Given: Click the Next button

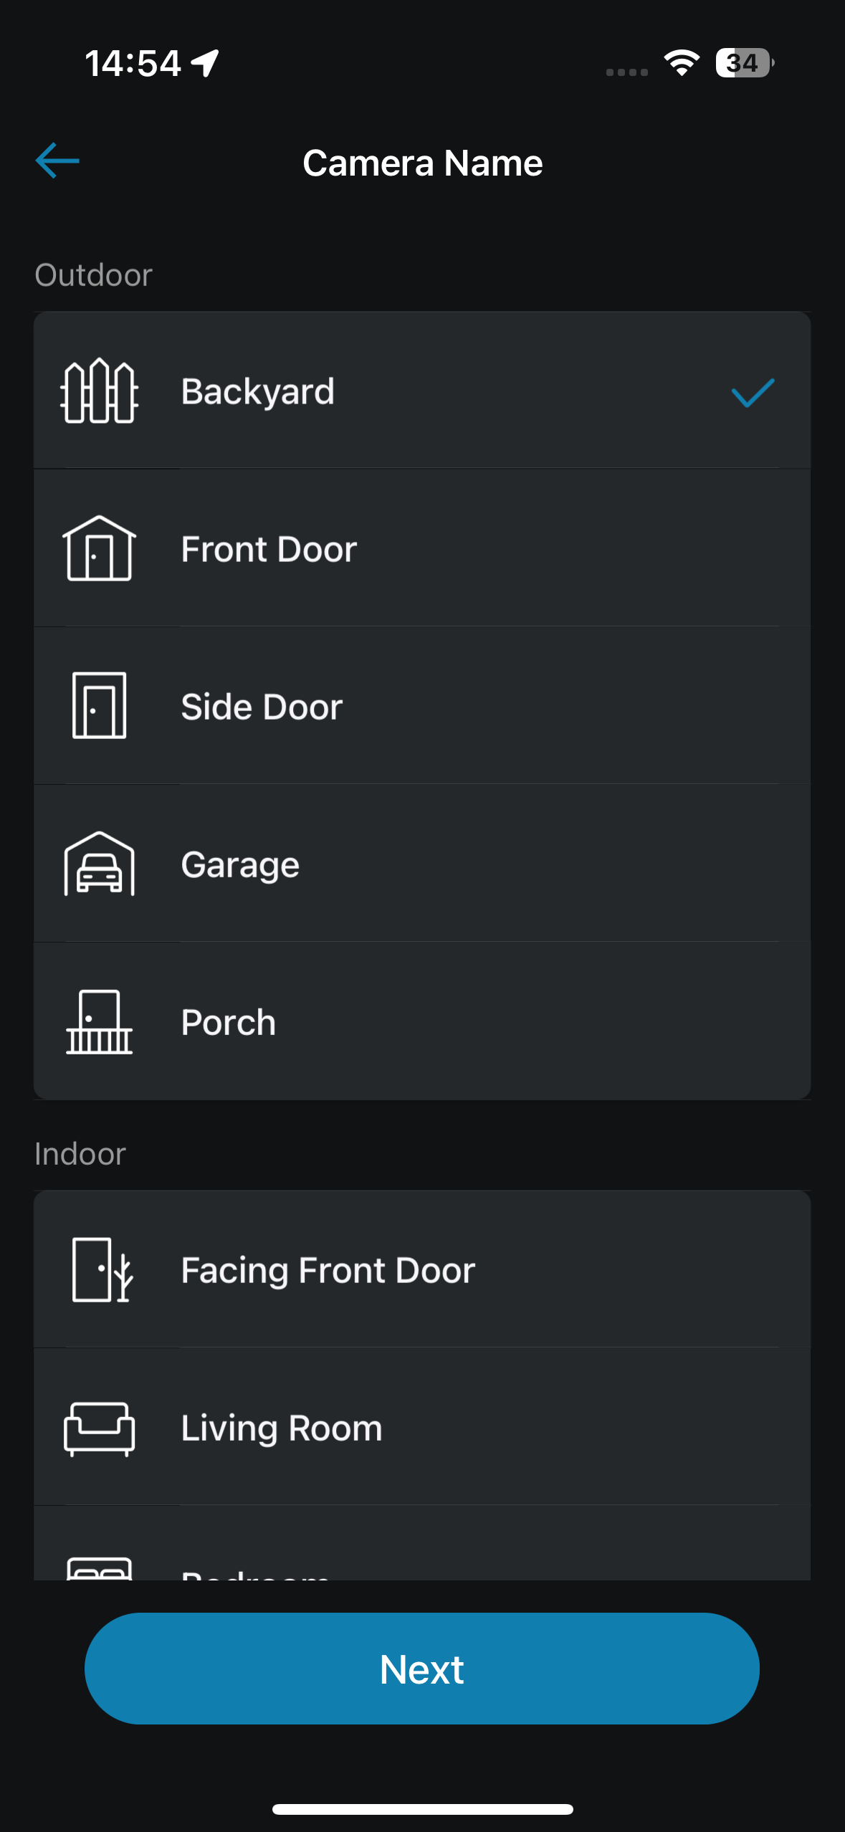Looking at the screenshot, I should (x=422, y=1669).
